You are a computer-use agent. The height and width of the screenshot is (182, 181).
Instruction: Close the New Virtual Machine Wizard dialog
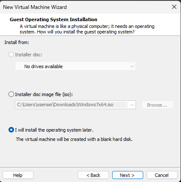pos(174,7)
